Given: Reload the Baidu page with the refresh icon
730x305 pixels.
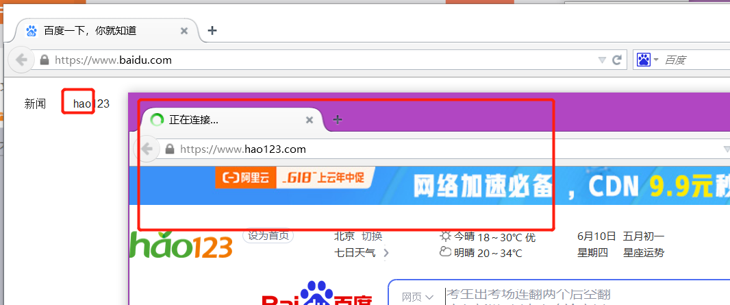Looking at the screenshot, I should tap(617, 60).
